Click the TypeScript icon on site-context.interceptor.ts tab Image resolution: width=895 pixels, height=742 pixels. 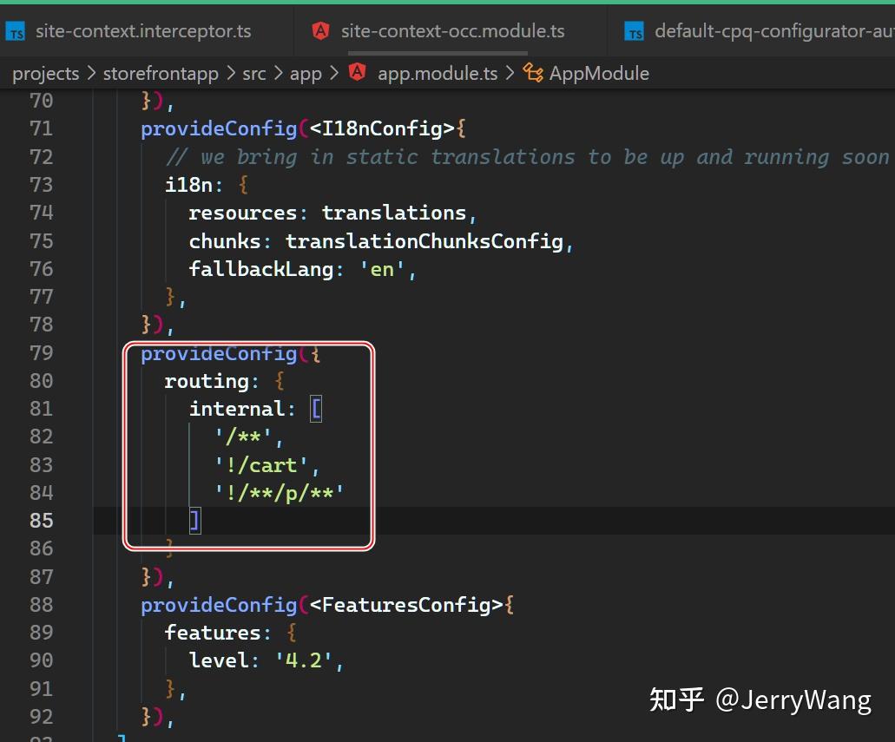point(15,31)
